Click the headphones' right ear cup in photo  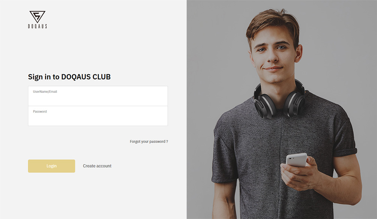[x=294, y=104]
